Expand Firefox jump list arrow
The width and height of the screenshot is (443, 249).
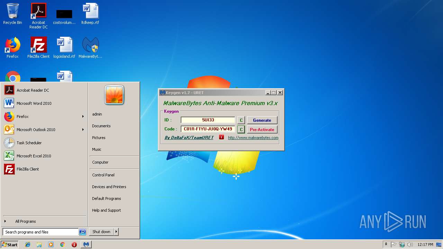(x=83, y=117)
